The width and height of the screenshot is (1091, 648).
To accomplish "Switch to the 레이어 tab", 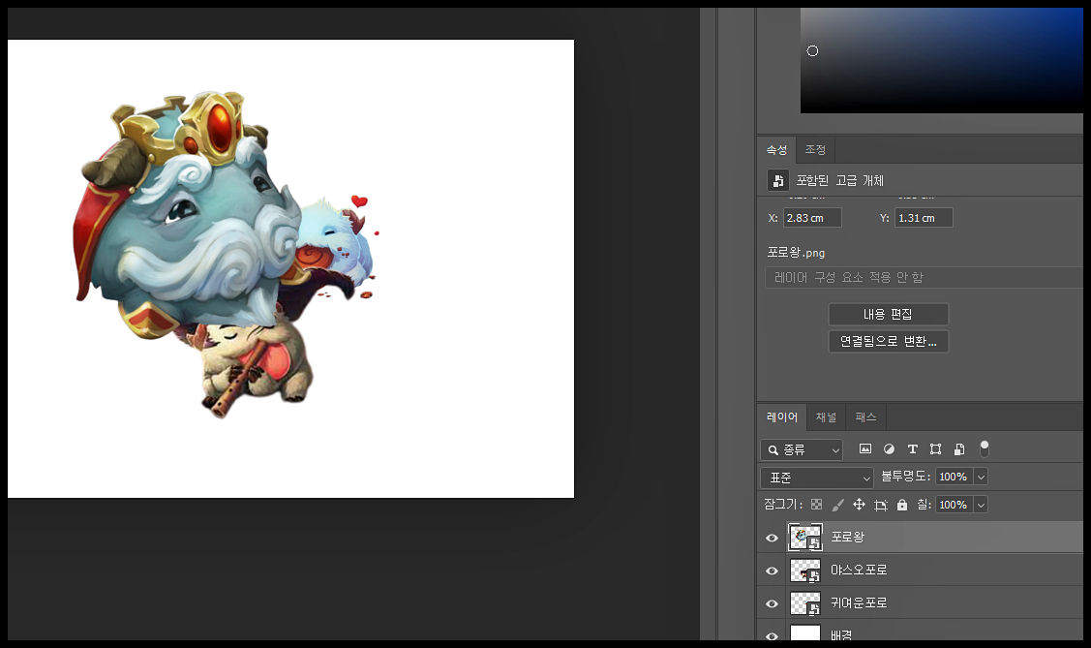I will (782, 417).
